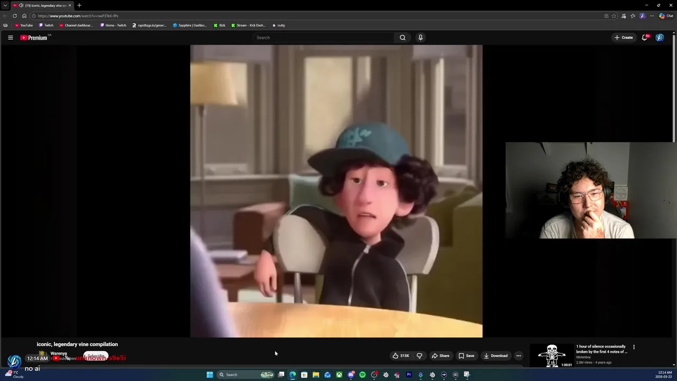677x381 pixels.
Task: Click the video title text
Action: [77, 344]
